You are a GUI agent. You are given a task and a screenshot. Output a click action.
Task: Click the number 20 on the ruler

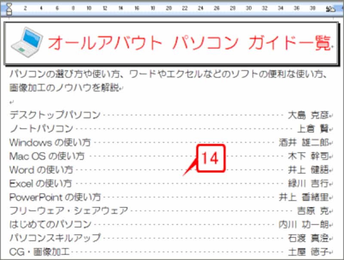pyautogui.click(x=169, y=7)
